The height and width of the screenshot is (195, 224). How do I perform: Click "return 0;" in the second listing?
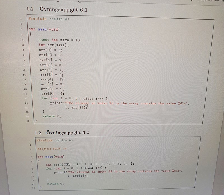coord(55,184)
